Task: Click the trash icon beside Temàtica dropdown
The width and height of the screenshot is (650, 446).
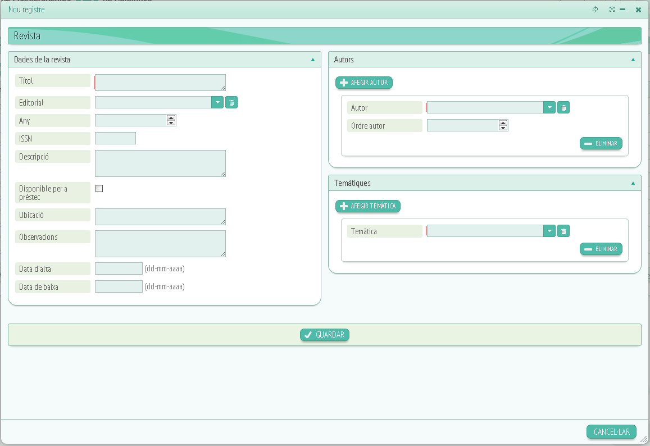Action: click(x=563, y=231)
